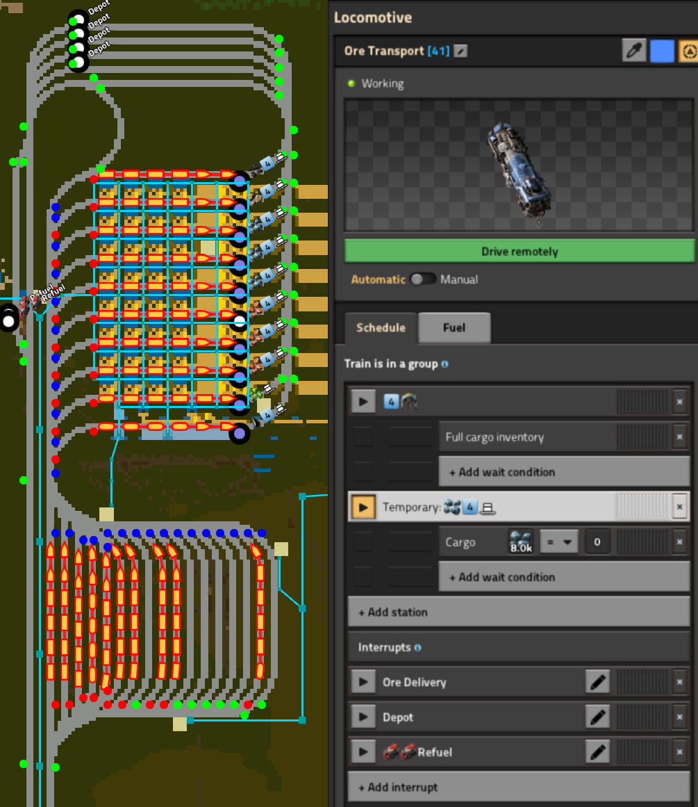
Task: Send train to the first schedule station
Action: point(363,402)
